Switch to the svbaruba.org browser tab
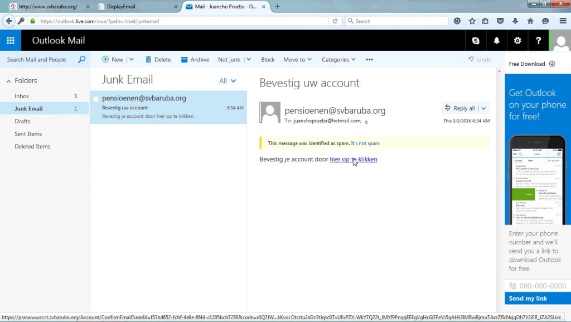Image resolution: width=571 pixels, height=322 pixels. coord(48,7)
